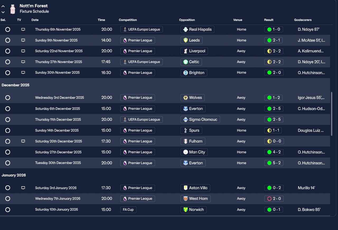
Task: Sort by the Time column header
Action: pyautogui.click(x=101, y=20)
